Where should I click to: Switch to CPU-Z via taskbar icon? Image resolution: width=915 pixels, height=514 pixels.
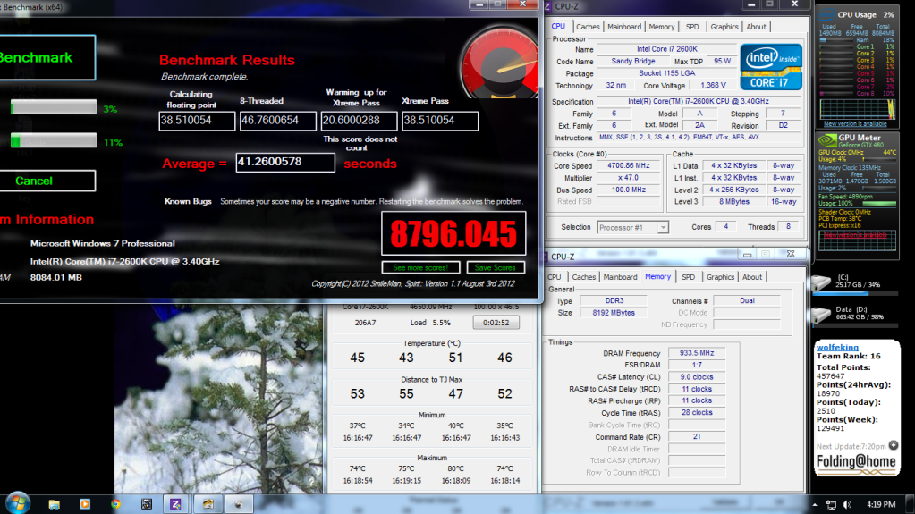tap(175, 504)
